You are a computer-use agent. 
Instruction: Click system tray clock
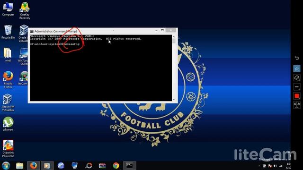pos(288,166)
